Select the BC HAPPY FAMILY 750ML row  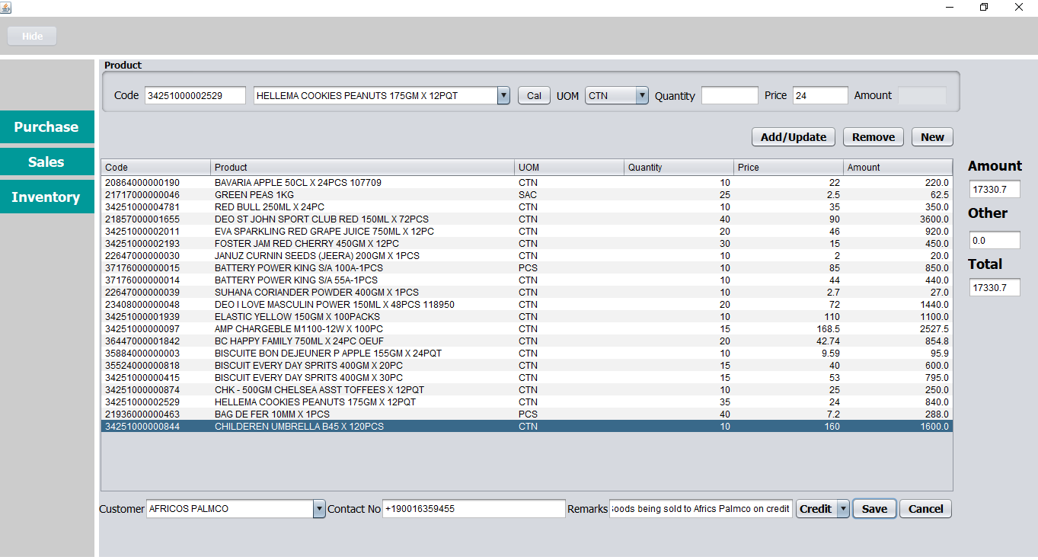coord(527,341)
